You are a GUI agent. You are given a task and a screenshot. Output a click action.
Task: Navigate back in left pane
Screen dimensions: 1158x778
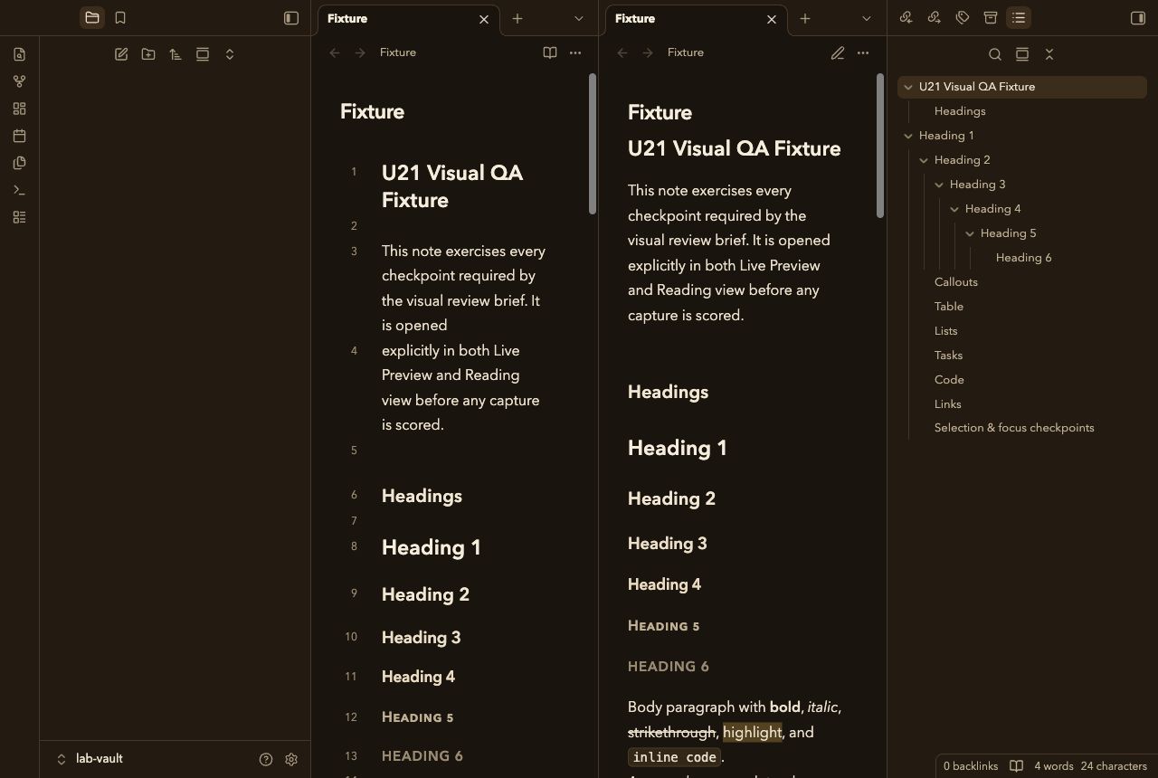coord(335,52)
